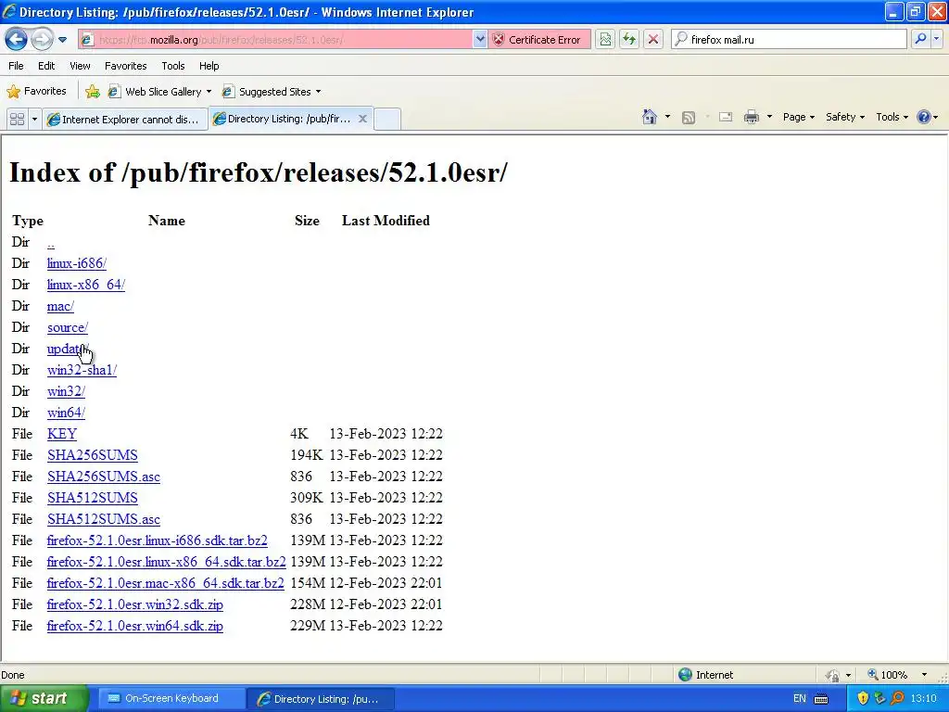Click the EN language indicator in taskbar
Screen dimensions: 949x712
point(800,699)
